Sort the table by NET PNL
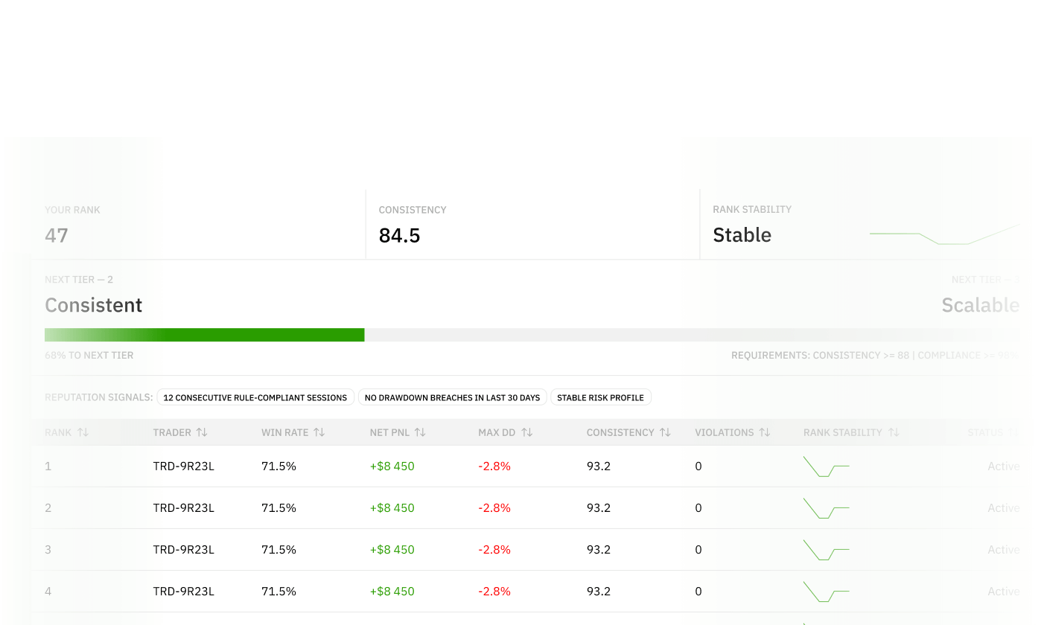The width and height of the screenshot is (1041, 625). pyautogui.click(x=421, y=432)
